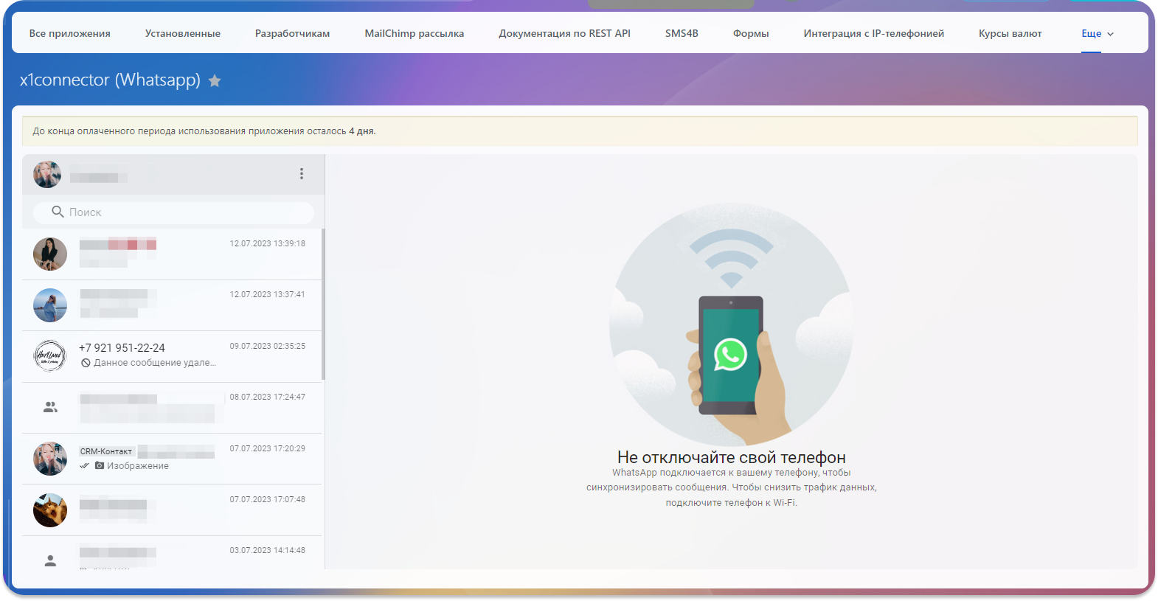Open the Формы tab
This screenshot has height=601, width=1158.
[751, 34]
